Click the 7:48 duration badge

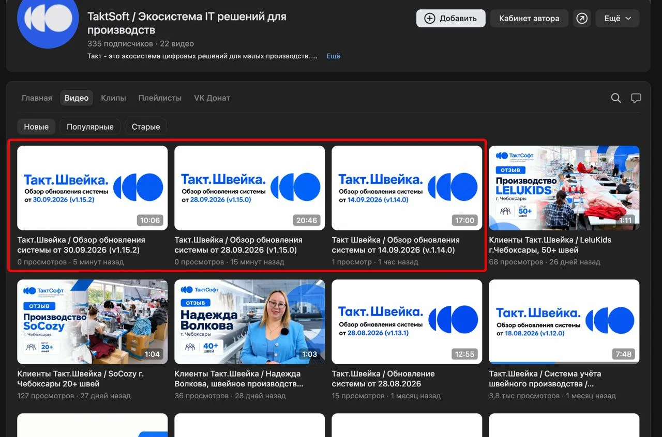(624, 354)
